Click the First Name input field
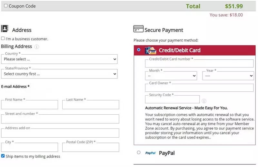 [30, 105]
